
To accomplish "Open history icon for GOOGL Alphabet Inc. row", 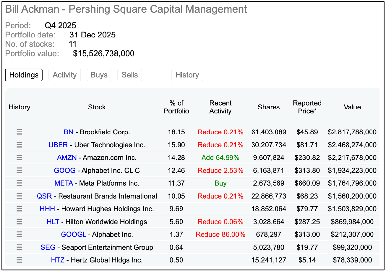I will tap(19, 234).
